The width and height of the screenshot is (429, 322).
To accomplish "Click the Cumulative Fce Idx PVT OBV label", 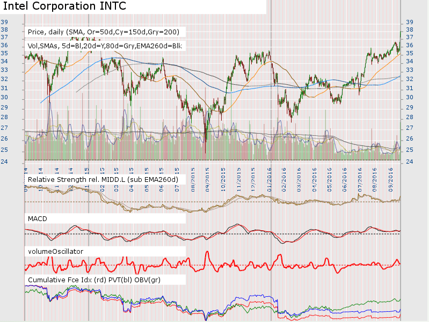I will tap(94, 280).
